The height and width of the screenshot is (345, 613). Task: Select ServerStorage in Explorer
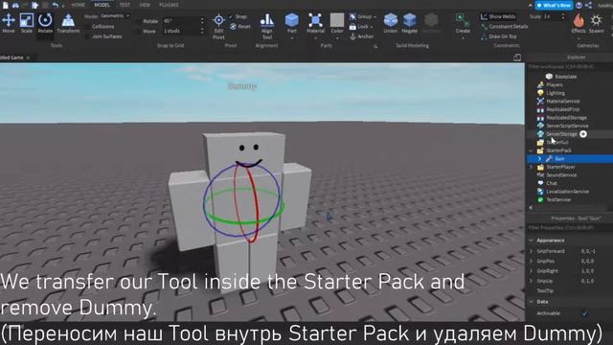pos(562,134)
